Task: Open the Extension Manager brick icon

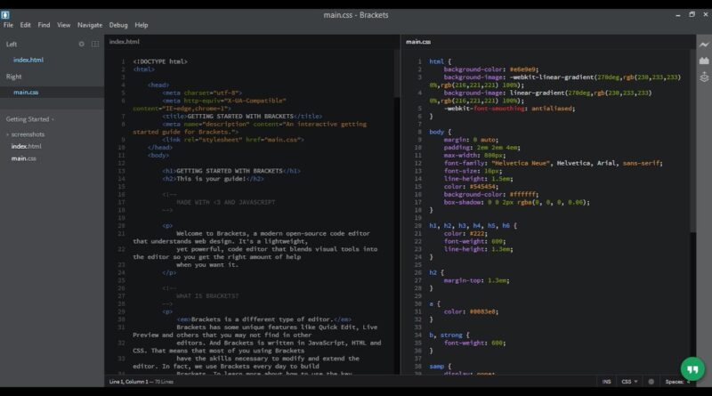Action: [x=704, y=61]
